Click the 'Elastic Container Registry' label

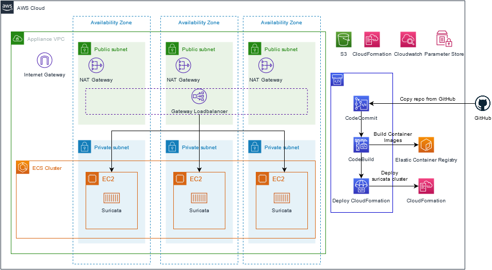point(426,160)
